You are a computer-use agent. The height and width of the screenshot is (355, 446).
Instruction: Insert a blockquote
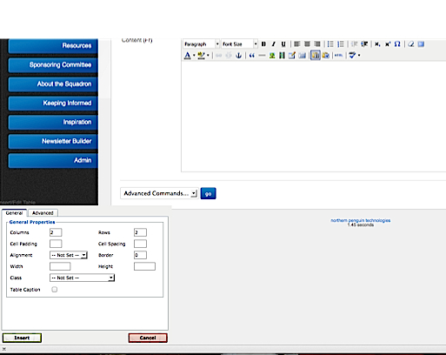[251, 55]
